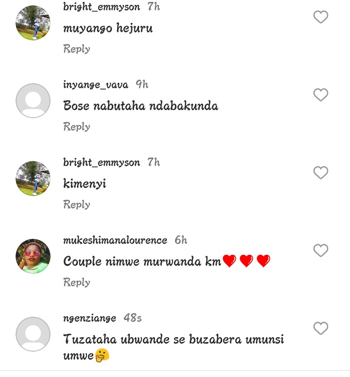Visit inyange_vava username link
This screenshot has width=350, height=377.
(x=96, y=85)
